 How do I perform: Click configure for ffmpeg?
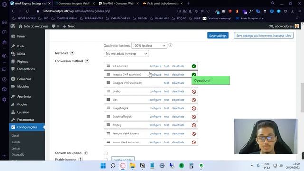(155, 125)
